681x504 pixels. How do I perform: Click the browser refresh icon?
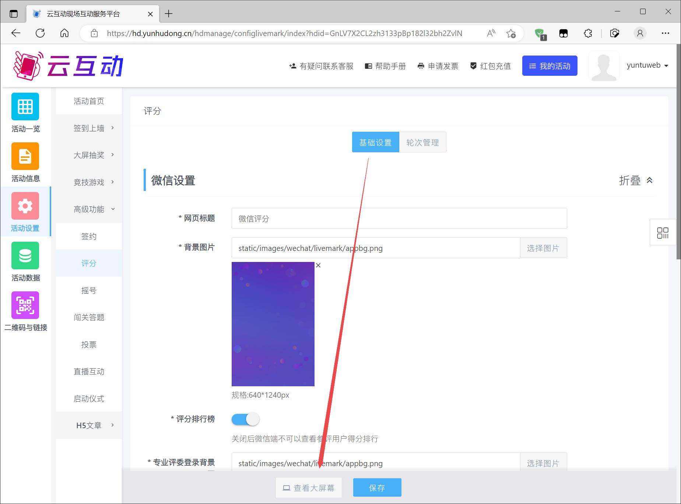click(40, 33)
